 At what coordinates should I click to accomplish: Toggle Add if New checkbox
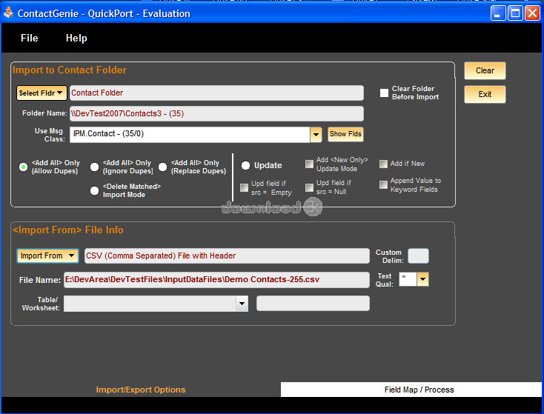pos(383,164)
